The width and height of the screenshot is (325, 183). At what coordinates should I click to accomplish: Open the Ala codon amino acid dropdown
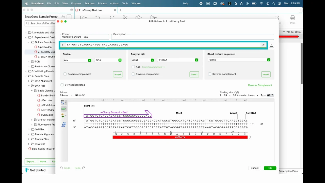pos(77,60)
